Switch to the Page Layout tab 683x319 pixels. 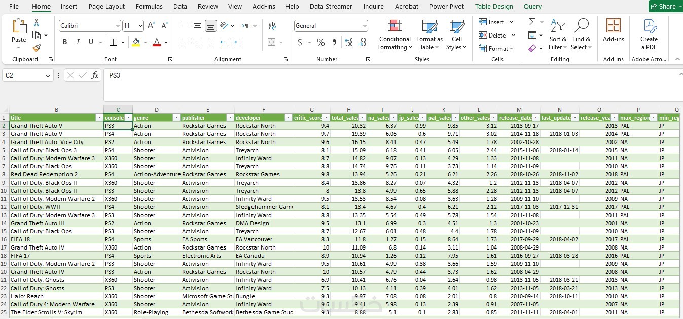(x=106, y=6)
